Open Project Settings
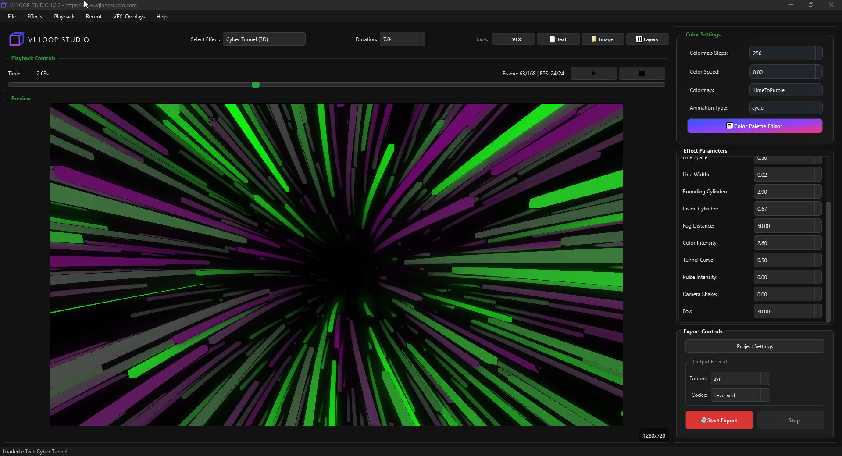The width and height of the screenshot is (842, 456). point(754,346)
